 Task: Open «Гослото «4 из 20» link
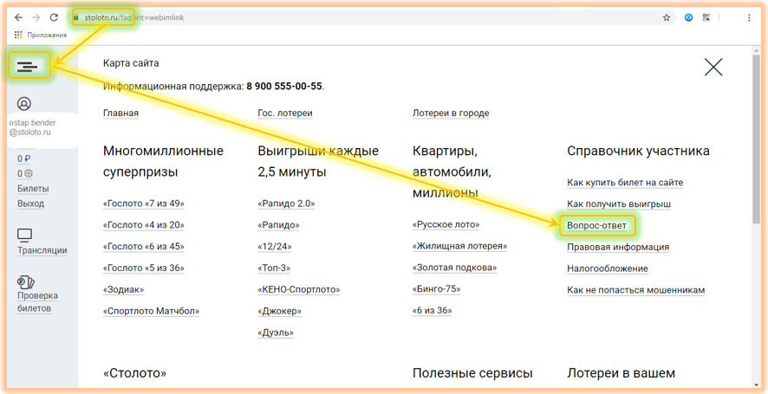[x=144, y=225]
